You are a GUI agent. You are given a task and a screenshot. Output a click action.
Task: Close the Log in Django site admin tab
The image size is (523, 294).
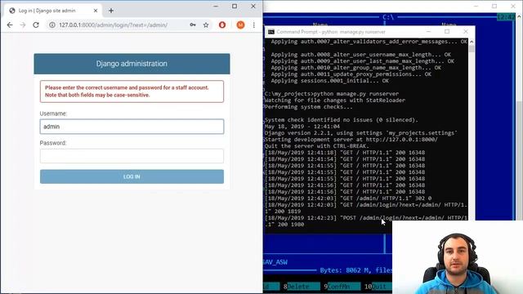click(x=96, y=11)
